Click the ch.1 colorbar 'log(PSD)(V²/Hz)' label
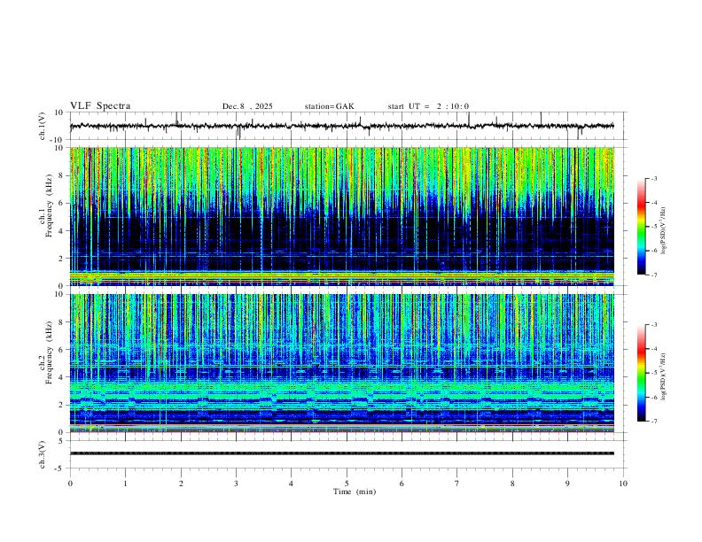Viewport: 702px width, 542px height. pyautogui.click(x=664, y=231)
